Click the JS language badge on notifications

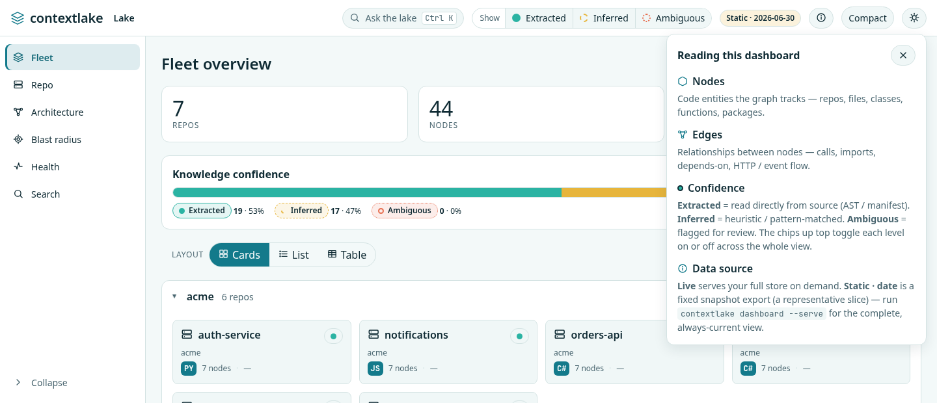(x=375, y=368)
